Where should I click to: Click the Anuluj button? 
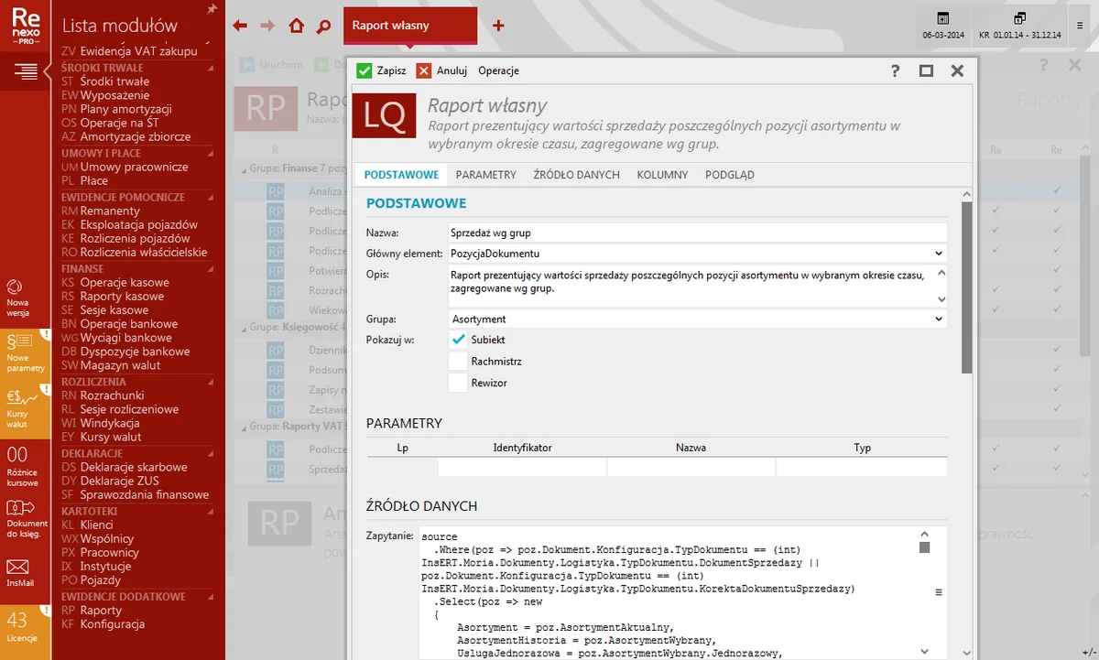click(x=441, y=70)
